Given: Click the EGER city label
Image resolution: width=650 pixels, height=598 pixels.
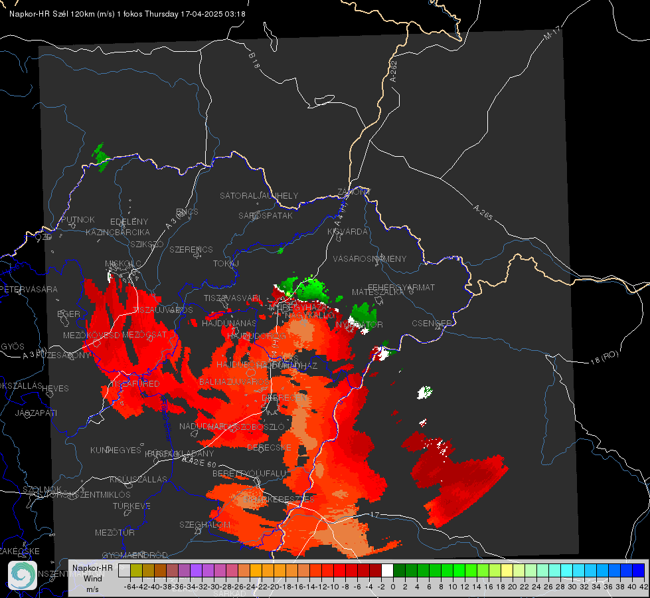Looking at the screenshot, I should [68, 314].
